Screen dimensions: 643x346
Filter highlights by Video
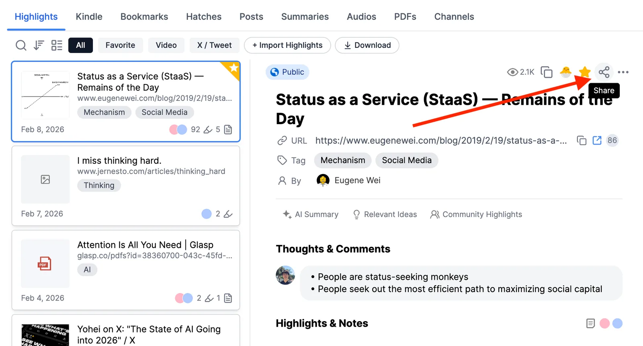[x=166, y=45]
